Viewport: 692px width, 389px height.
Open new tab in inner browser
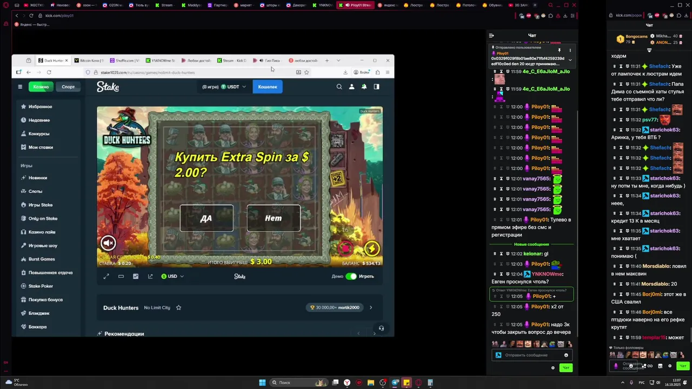327,61
